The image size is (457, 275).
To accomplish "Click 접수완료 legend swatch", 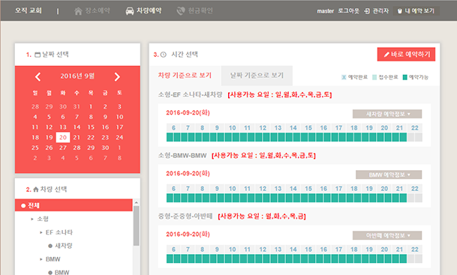I will (374, 77).
